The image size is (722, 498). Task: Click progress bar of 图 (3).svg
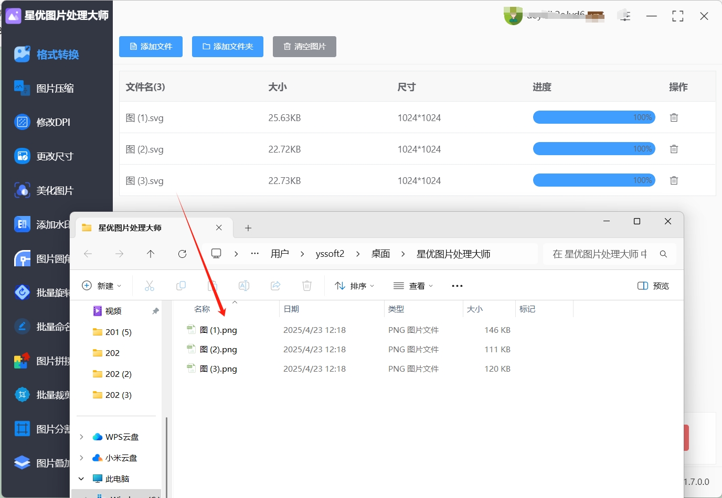click(594, 180)
